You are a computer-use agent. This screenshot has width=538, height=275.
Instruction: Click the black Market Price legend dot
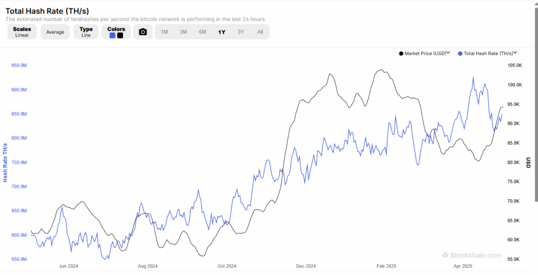pyautogui.click(x=402, y=54)
